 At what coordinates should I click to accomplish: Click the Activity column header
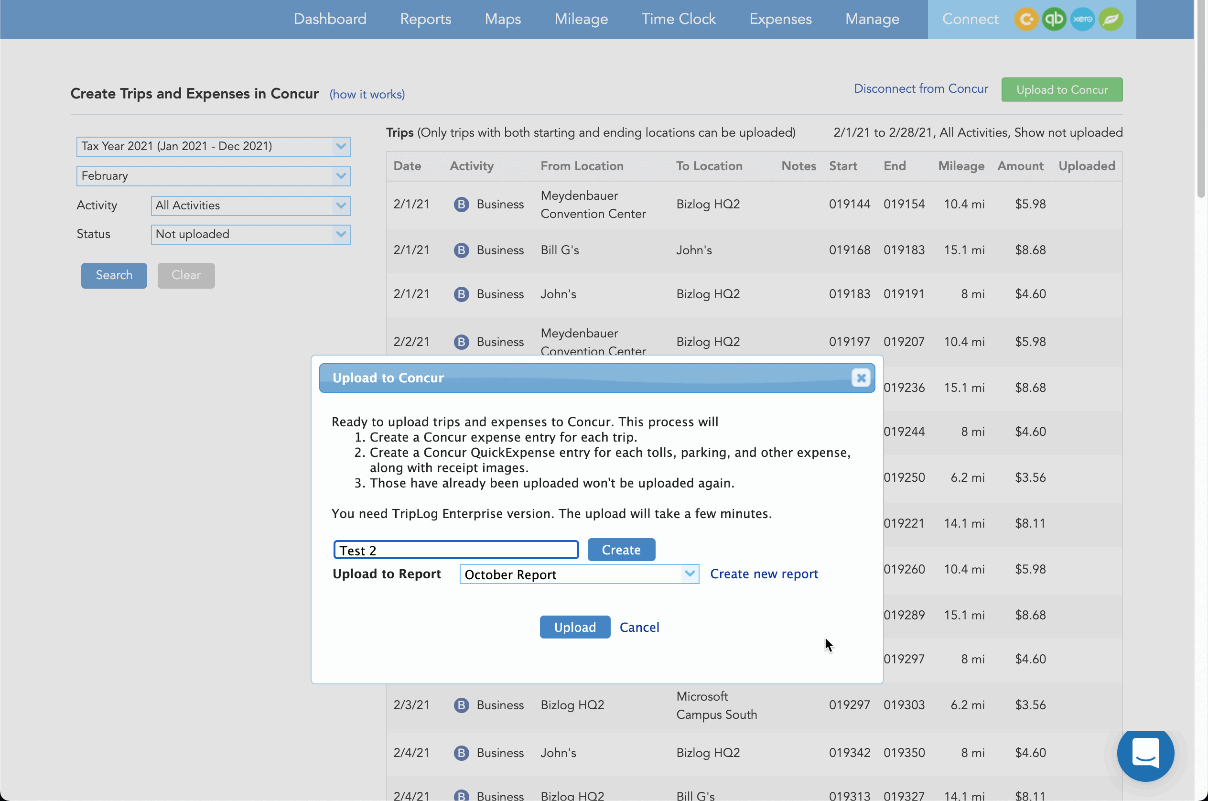[472, 166]
